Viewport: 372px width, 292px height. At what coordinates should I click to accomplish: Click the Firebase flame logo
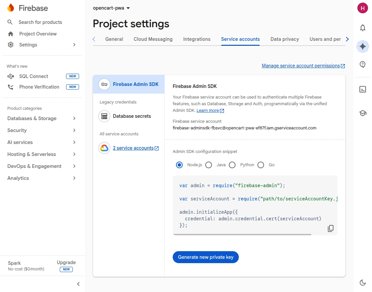pyautogui.click(x=10, y=8)
